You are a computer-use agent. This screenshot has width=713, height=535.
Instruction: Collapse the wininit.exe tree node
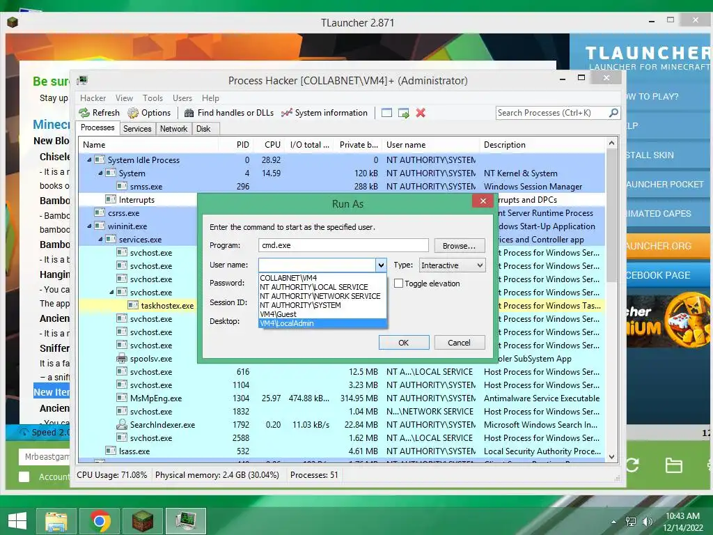(x=89, y=226)
